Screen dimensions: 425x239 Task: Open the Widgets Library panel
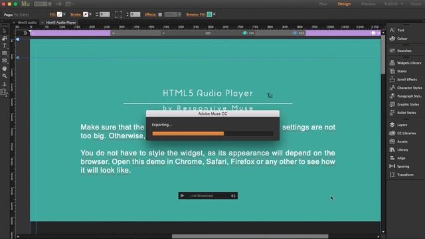[x=406, y=63]
